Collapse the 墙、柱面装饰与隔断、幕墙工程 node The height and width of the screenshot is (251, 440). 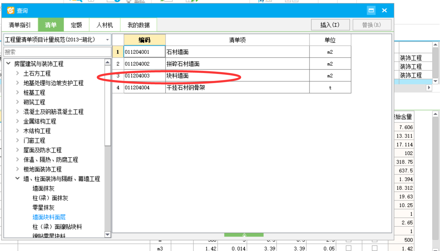pos(17,179)
